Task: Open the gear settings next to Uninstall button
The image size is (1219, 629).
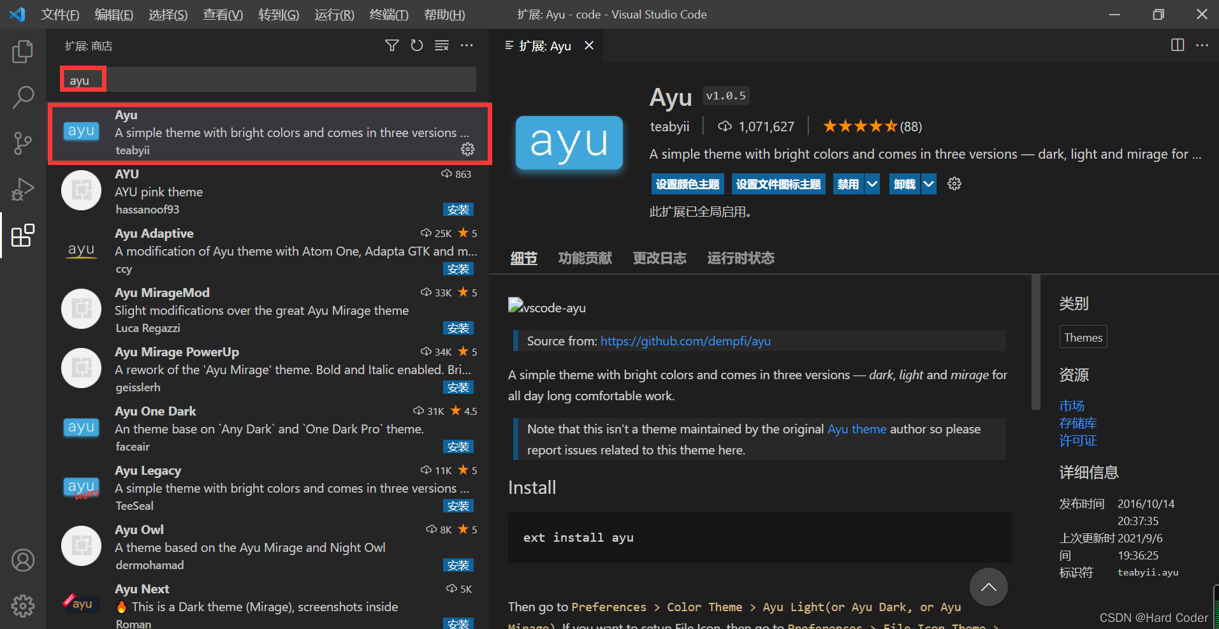Action: click(954, 184)
